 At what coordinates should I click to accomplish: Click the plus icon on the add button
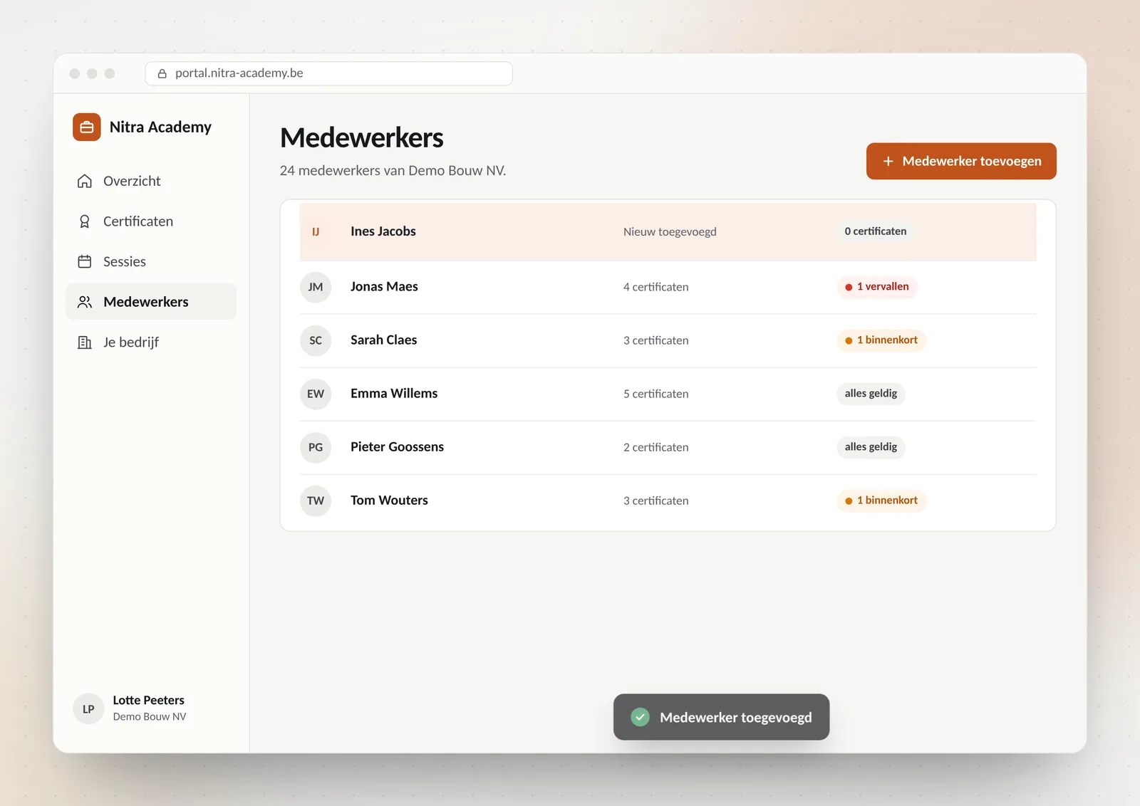click(888, 162)
